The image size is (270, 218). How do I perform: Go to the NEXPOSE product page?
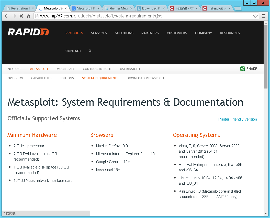pyautogui.click(x=15, y=69)
